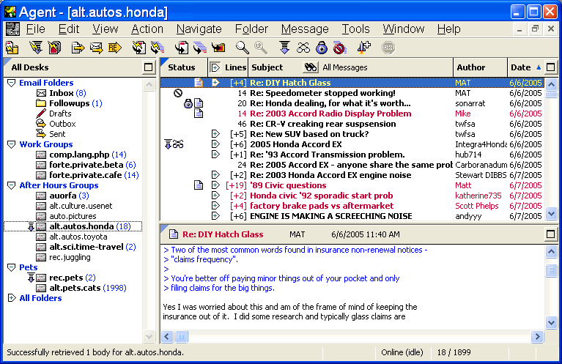The width and height of the screenshot is (562, 364).
Task: Expand Re: DIY Hatch Glass thread
Action: click(215, 83)
